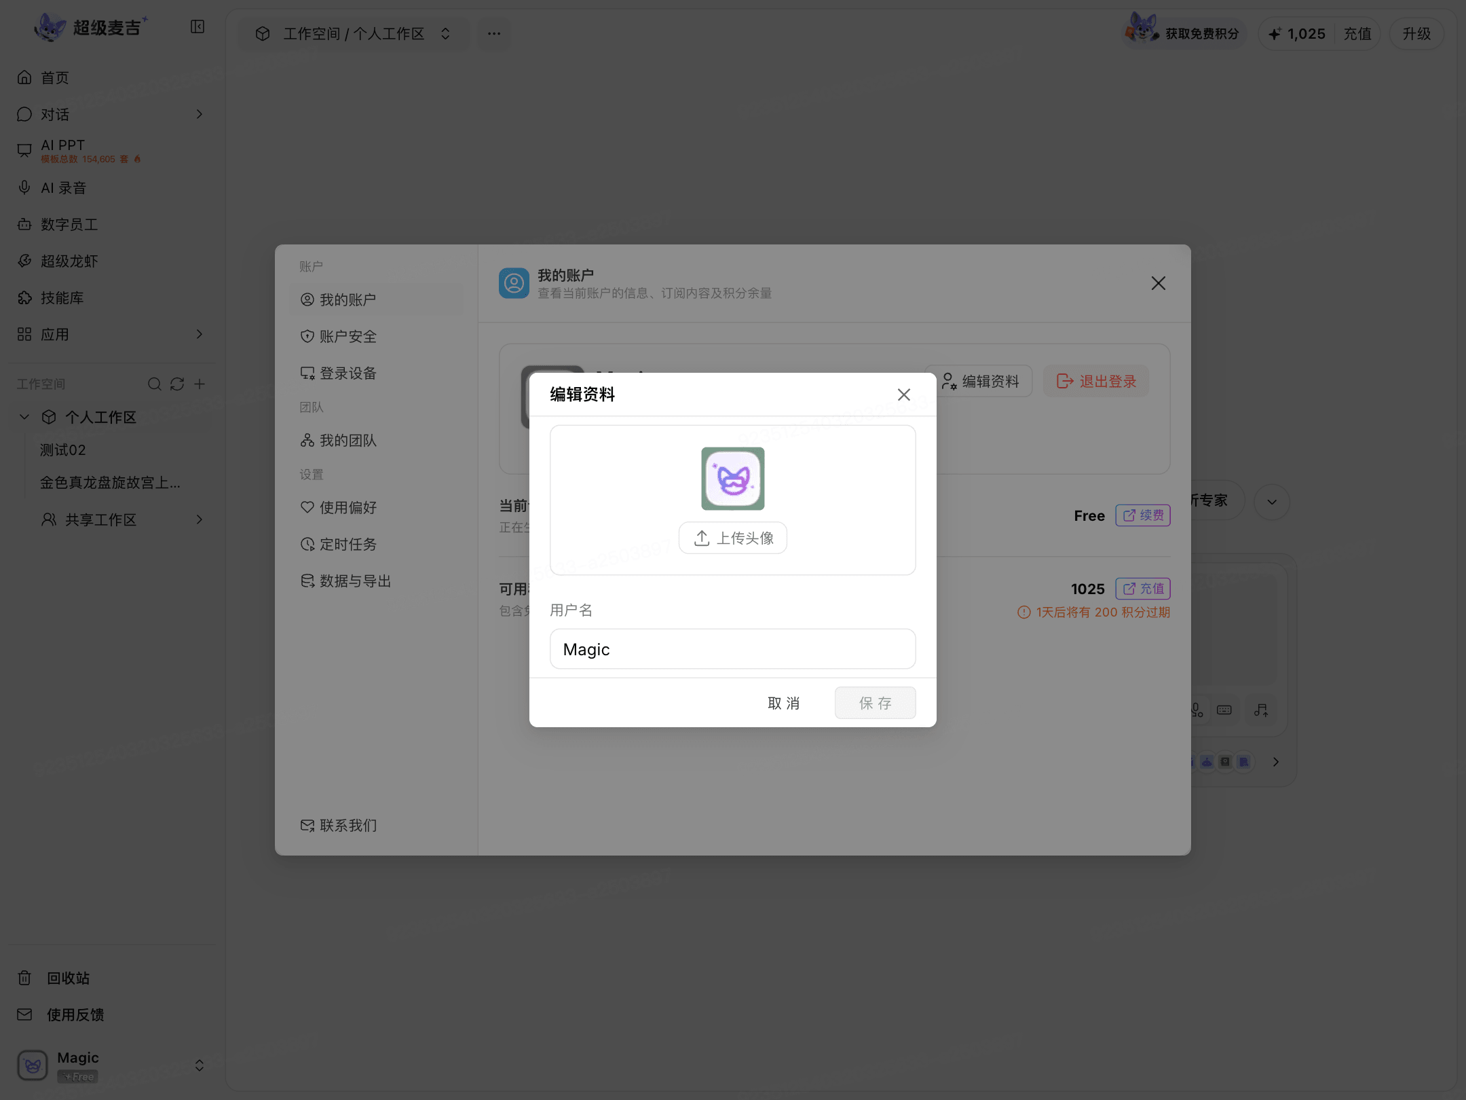Click the 退出登录 logout button
The height and width of the screenshot is (1100, 1466).
tap(1096, 382)
